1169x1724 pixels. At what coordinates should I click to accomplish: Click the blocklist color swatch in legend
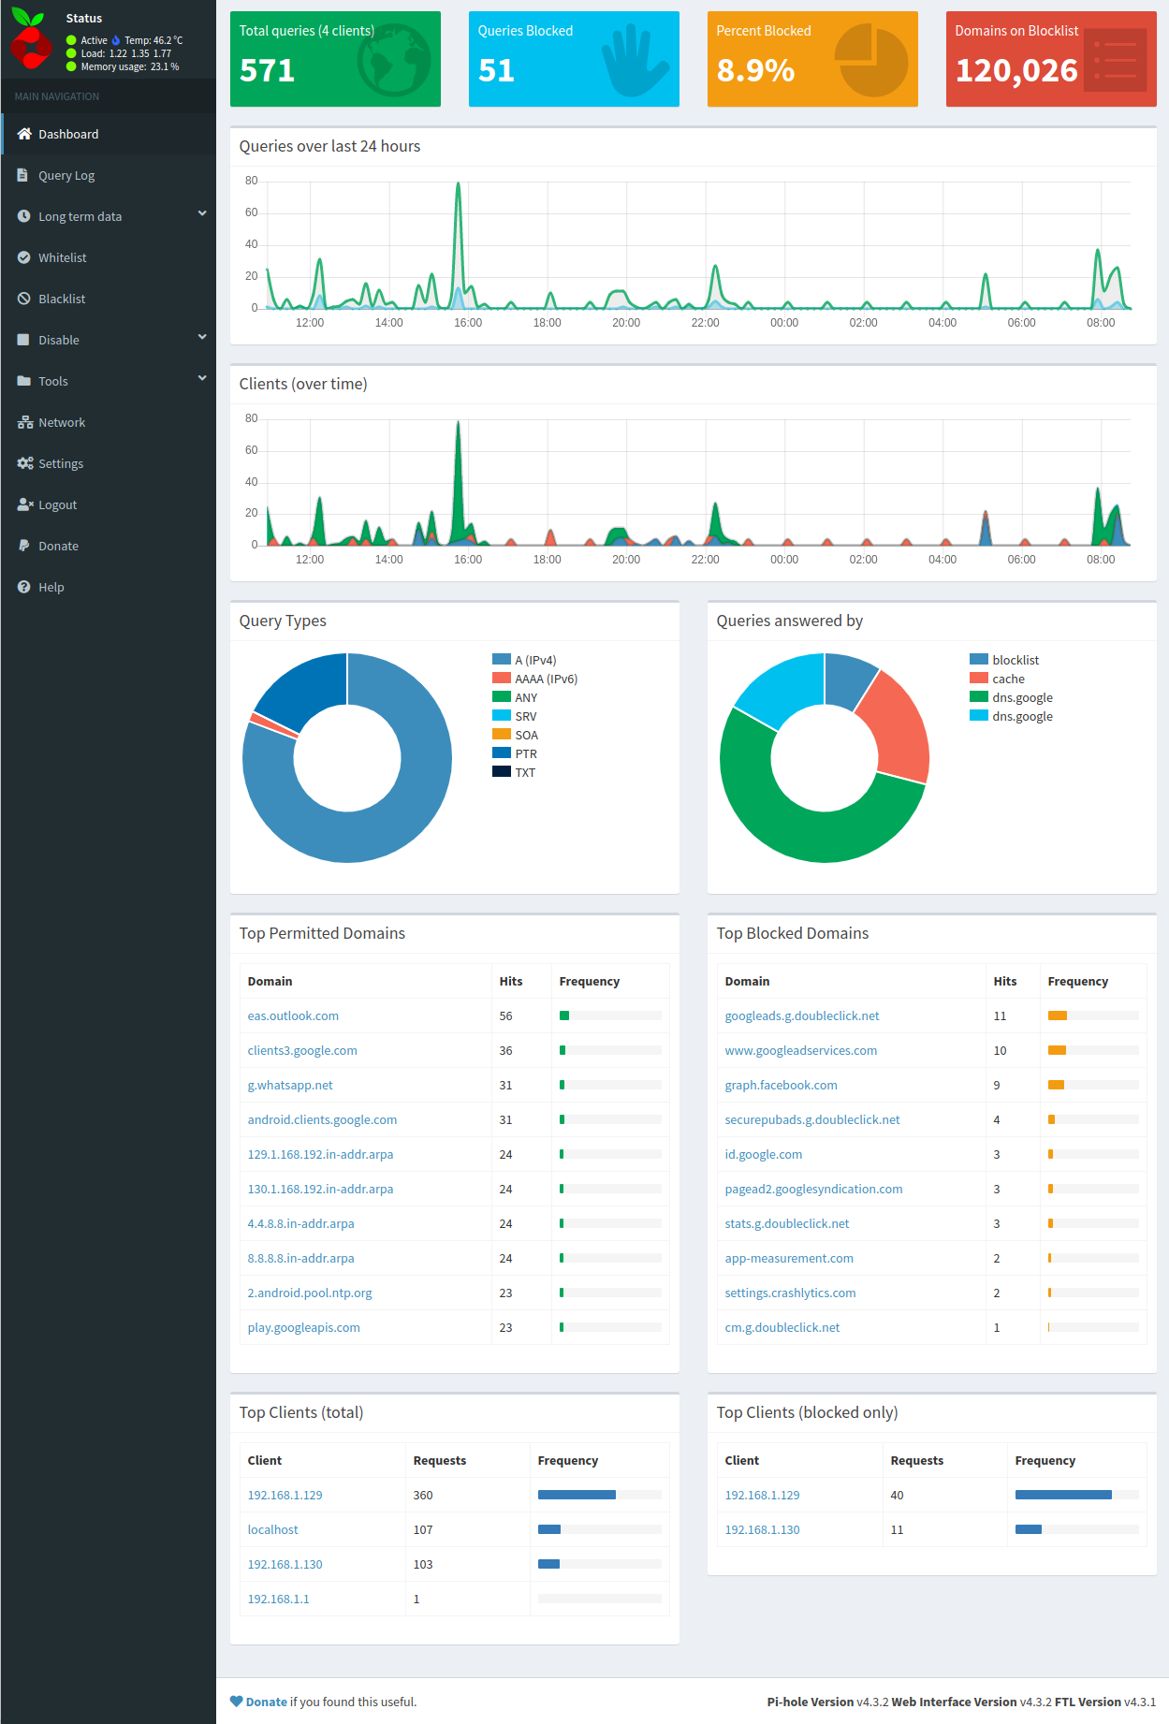pyautogui.click(x=979, y=660)
